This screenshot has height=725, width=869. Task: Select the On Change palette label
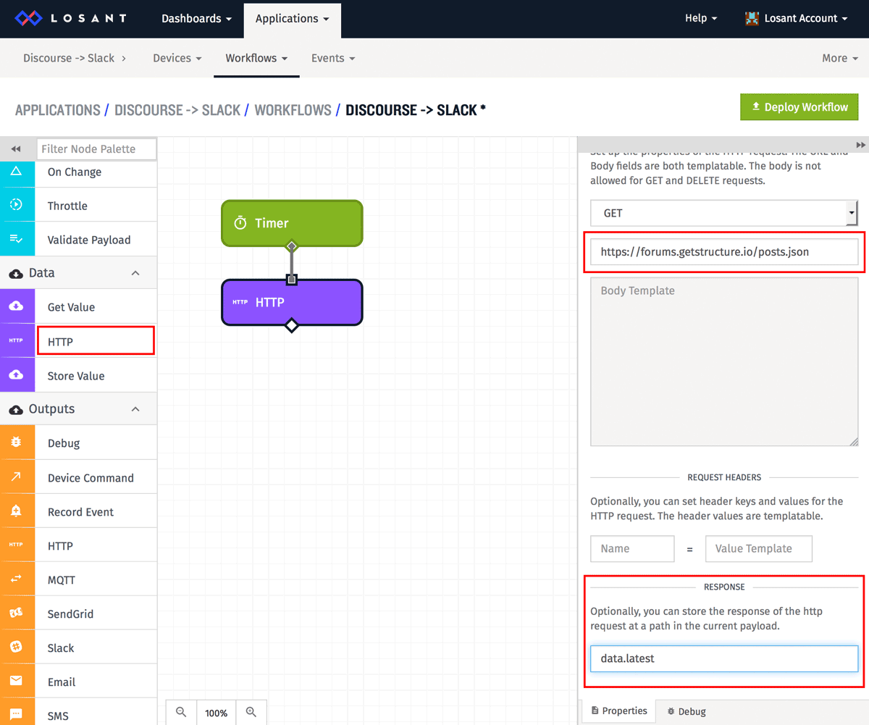click(x=75, y=172)
